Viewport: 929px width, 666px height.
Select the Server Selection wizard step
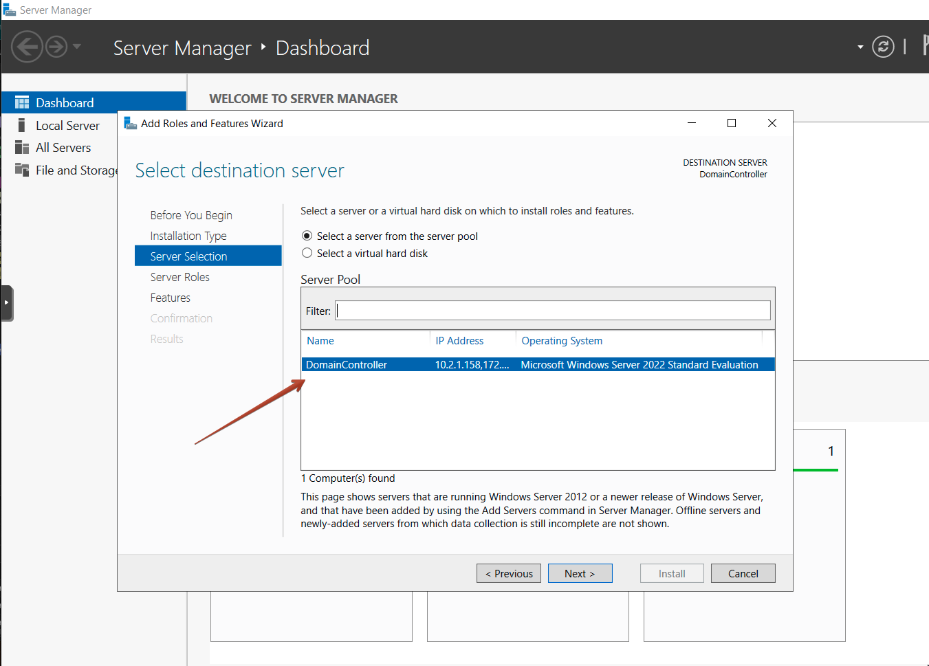pyautogui.click(x=208, y=256)
